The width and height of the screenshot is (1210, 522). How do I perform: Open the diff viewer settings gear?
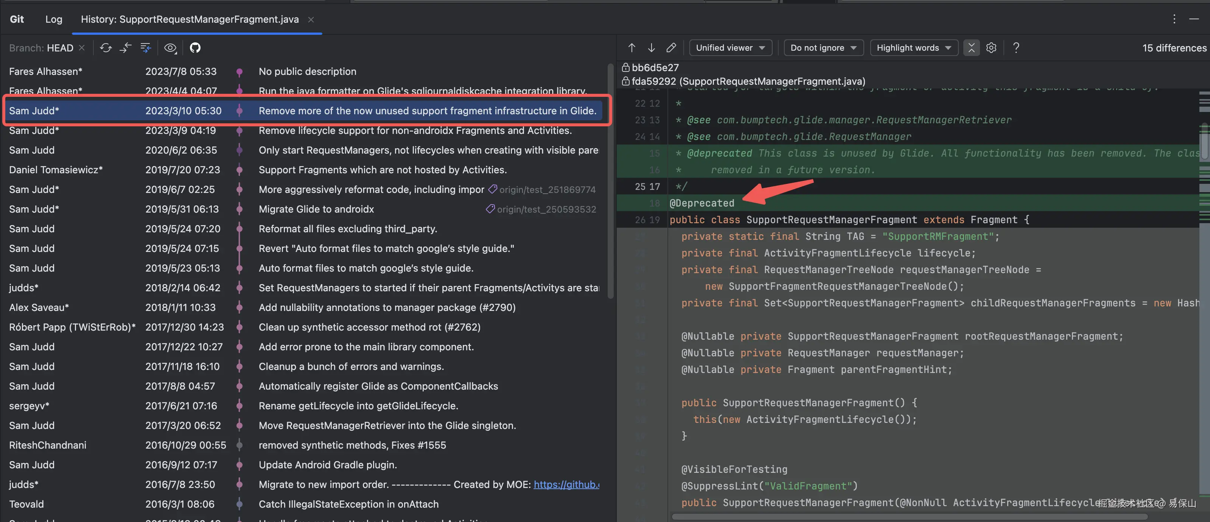pyautogui.click(x=992, y=47)
